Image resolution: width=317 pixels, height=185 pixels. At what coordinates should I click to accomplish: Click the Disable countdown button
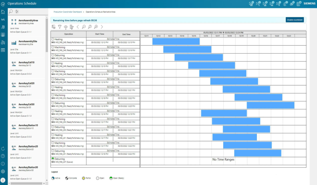[295, 19]
